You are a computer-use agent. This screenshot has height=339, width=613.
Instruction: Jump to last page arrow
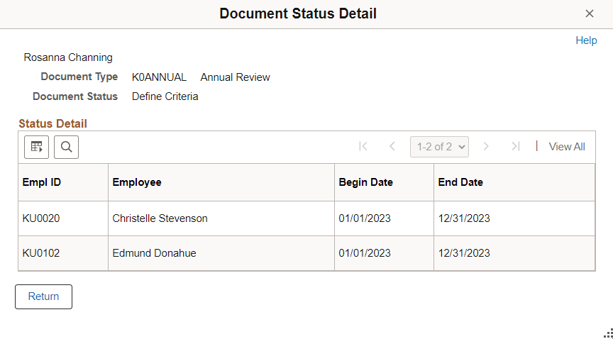516,147
